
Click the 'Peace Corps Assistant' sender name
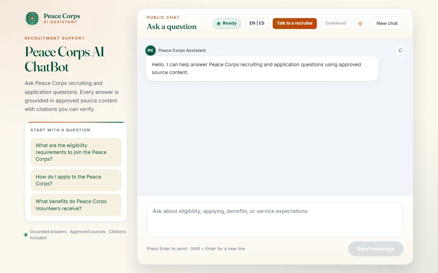pos(182,51)
